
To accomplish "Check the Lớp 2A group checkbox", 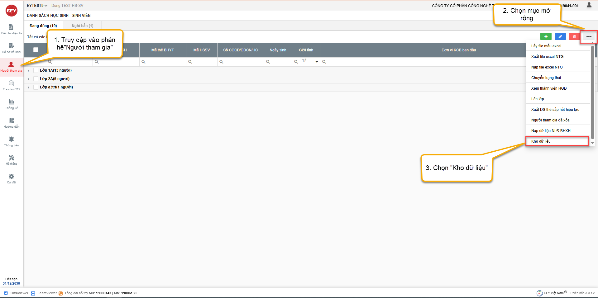I will (36, 79).
